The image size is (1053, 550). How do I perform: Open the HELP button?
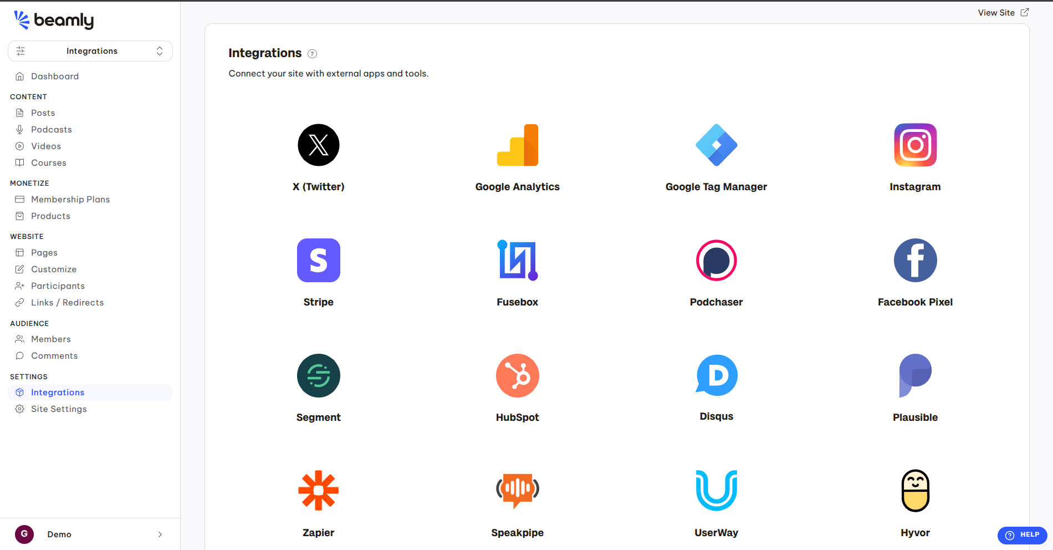click(x=1023, y=535)
